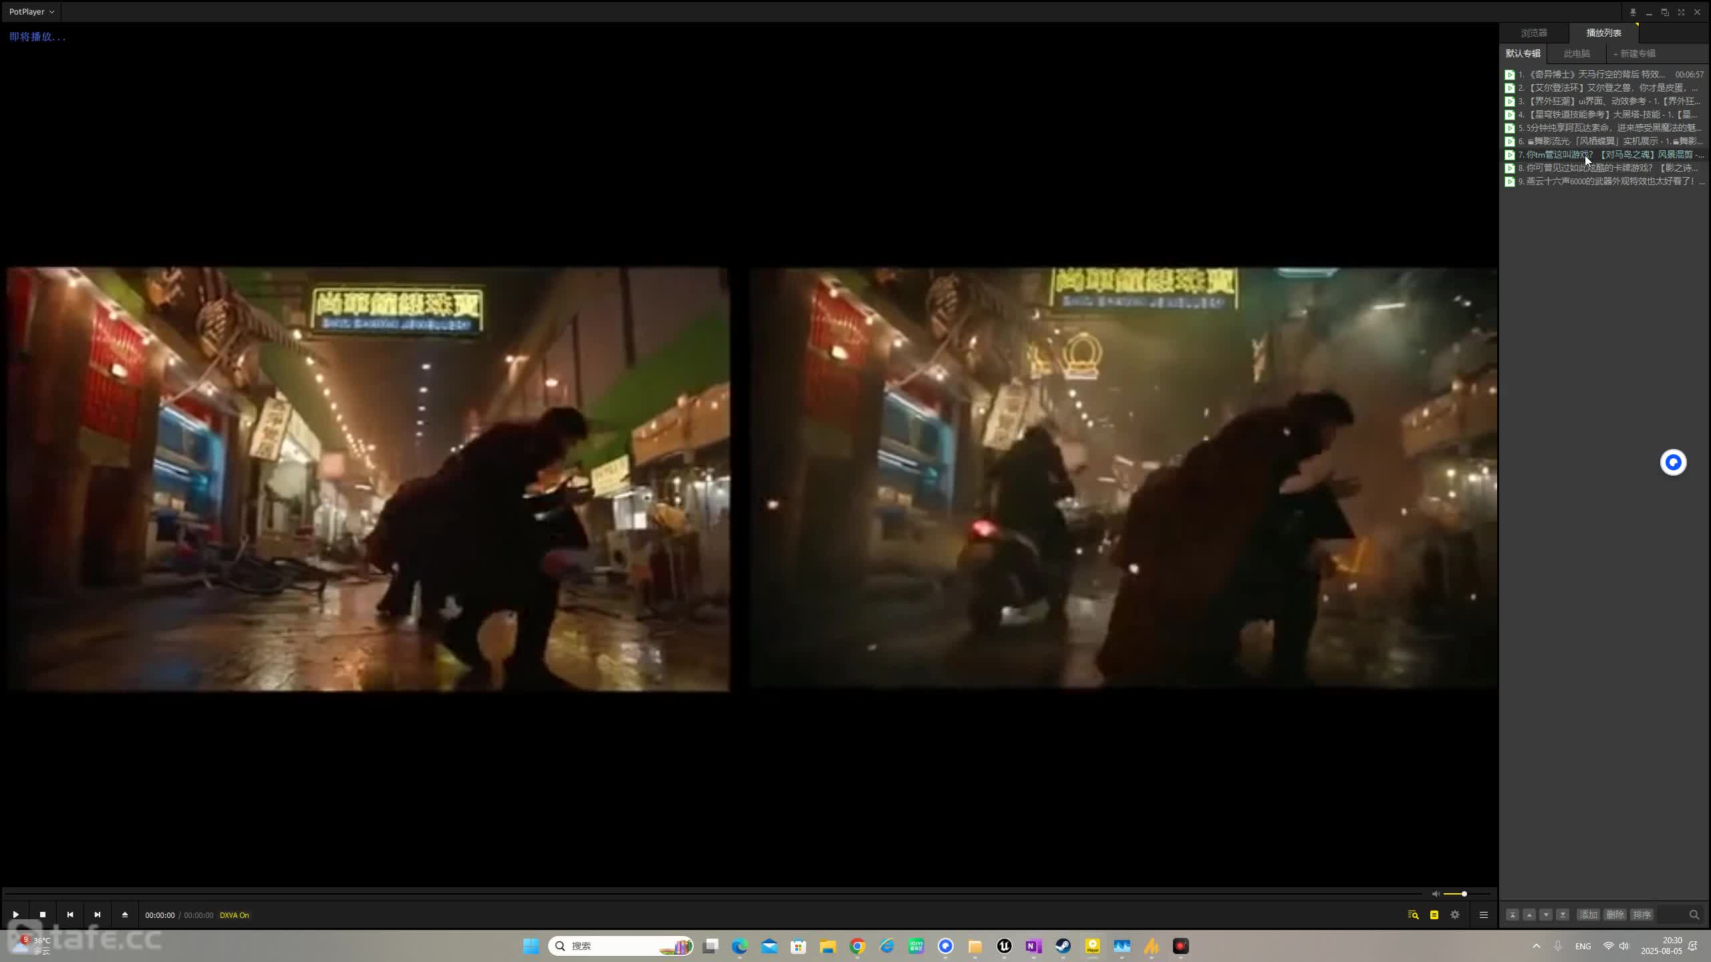Viewport: 1711px width, 962px height.
Task: Select playlist item 2 【艾尔登法环】
Action: point(1604,88)
